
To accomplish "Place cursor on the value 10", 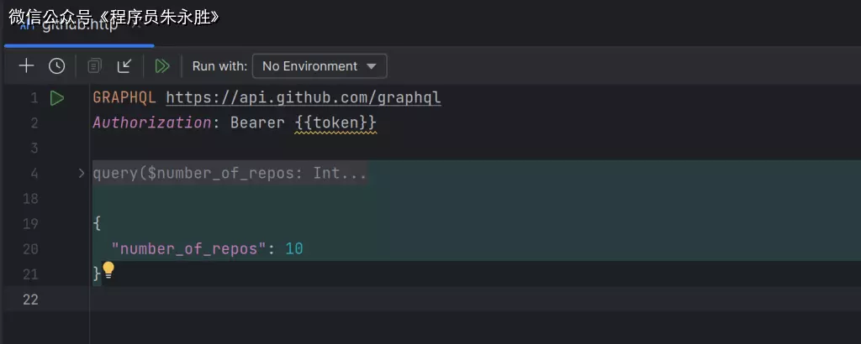I will pyautogui.click(x=293, y=249).
